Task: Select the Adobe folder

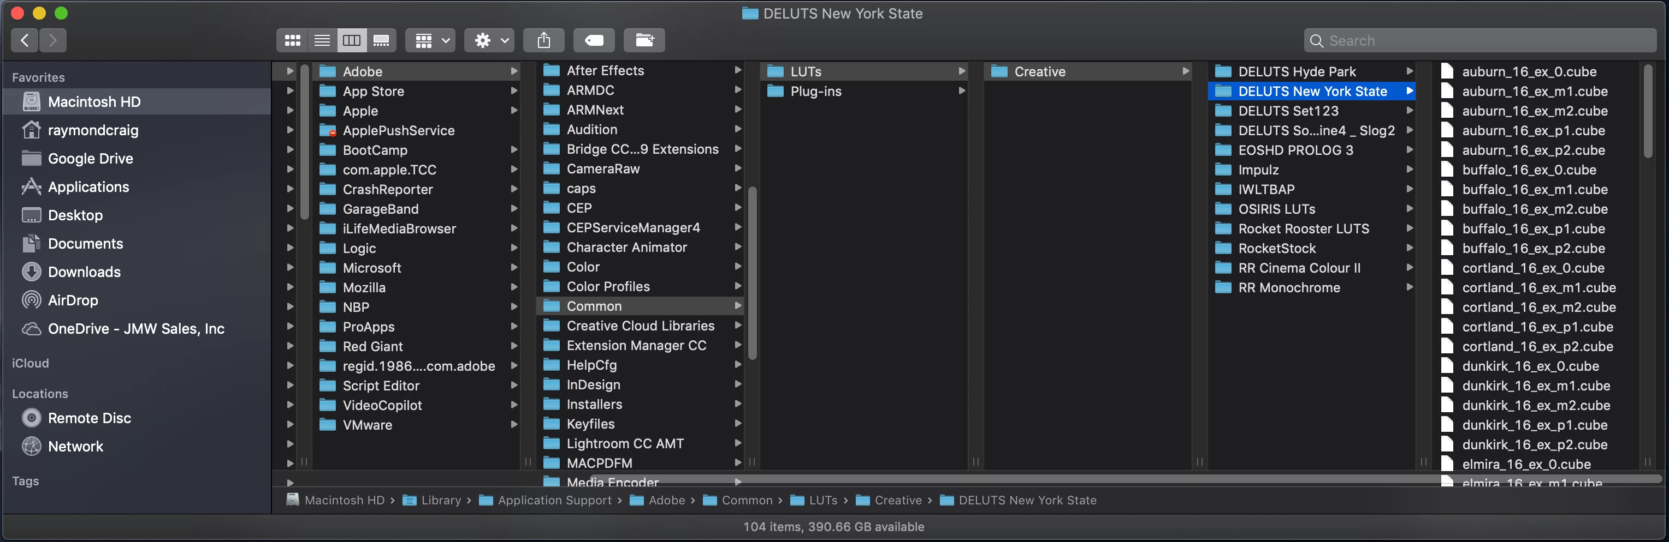Action: (x=417, y=71)
